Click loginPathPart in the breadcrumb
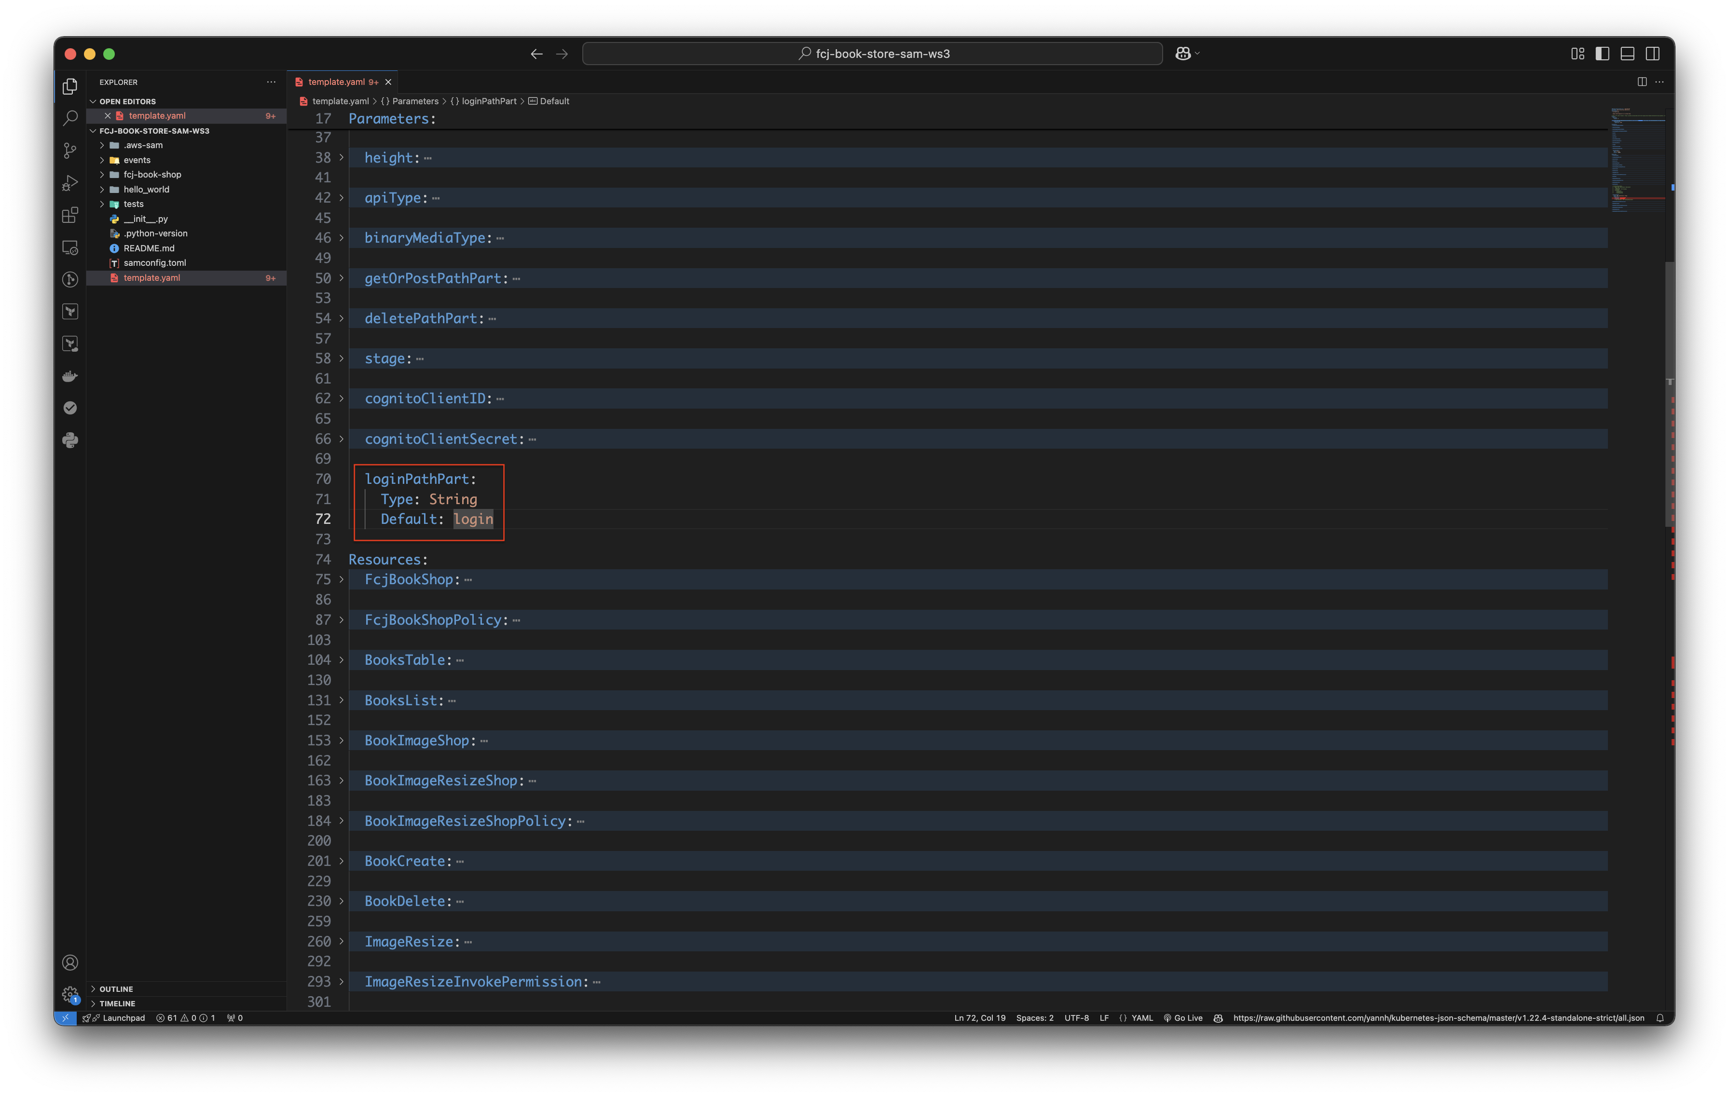 click(489, 101)
